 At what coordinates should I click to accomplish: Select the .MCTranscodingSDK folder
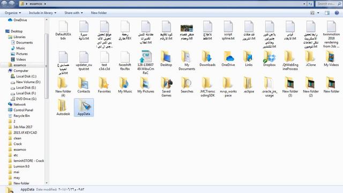(207, 87)
